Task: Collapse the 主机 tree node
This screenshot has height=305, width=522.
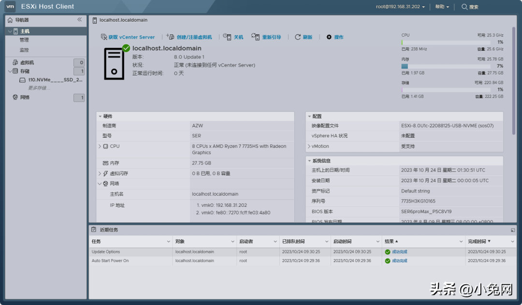Action: click(x=10, y=31)
